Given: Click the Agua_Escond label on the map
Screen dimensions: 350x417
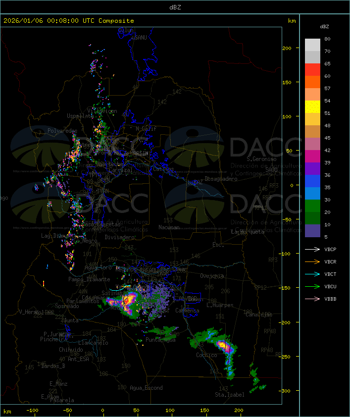Looking at the screenshot, I should [x=146, y=388].
